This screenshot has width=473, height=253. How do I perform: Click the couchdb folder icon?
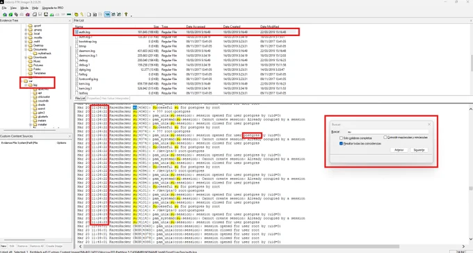[35, 101]
